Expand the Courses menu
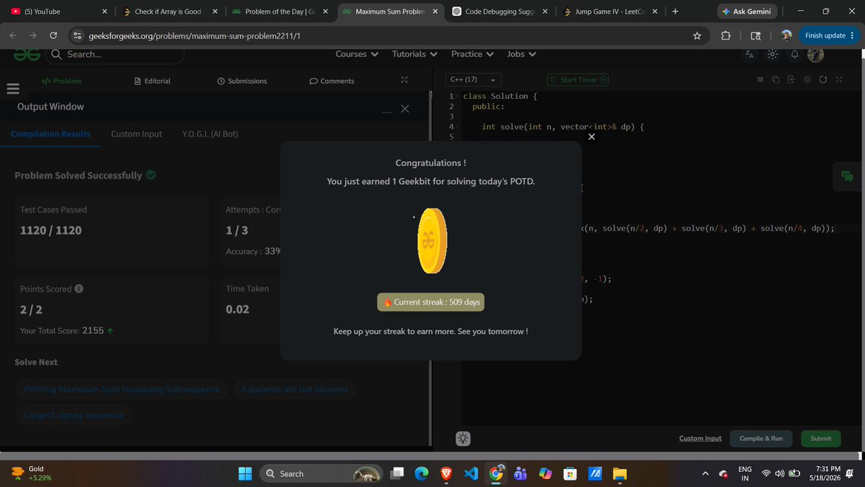 click(x=357, y=54)
